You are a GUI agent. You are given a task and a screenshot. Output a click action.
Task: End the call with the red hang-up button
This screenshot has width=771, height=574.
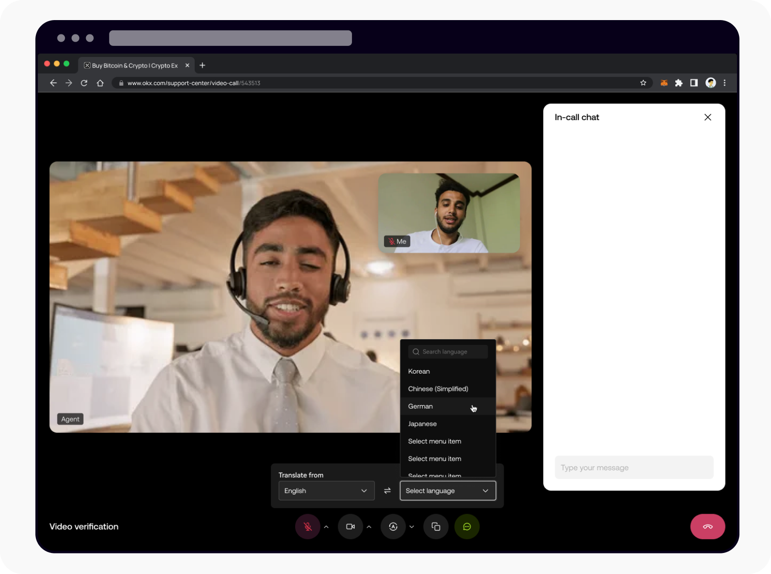(x=707, y=526)
